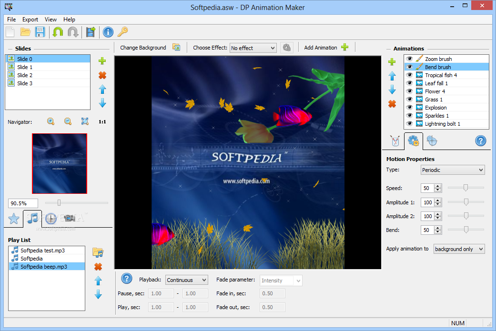Delete selected animation with red X

[392, 104]
